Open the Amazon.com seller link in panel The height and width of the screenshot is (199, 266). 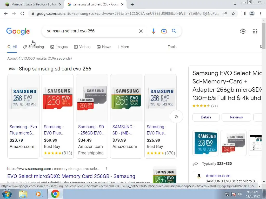pyautogui.click(x=218, y=176)
